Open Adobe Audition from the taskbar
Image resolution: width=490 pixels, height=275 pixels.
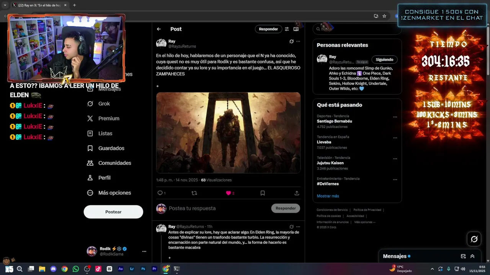(121, 269)
